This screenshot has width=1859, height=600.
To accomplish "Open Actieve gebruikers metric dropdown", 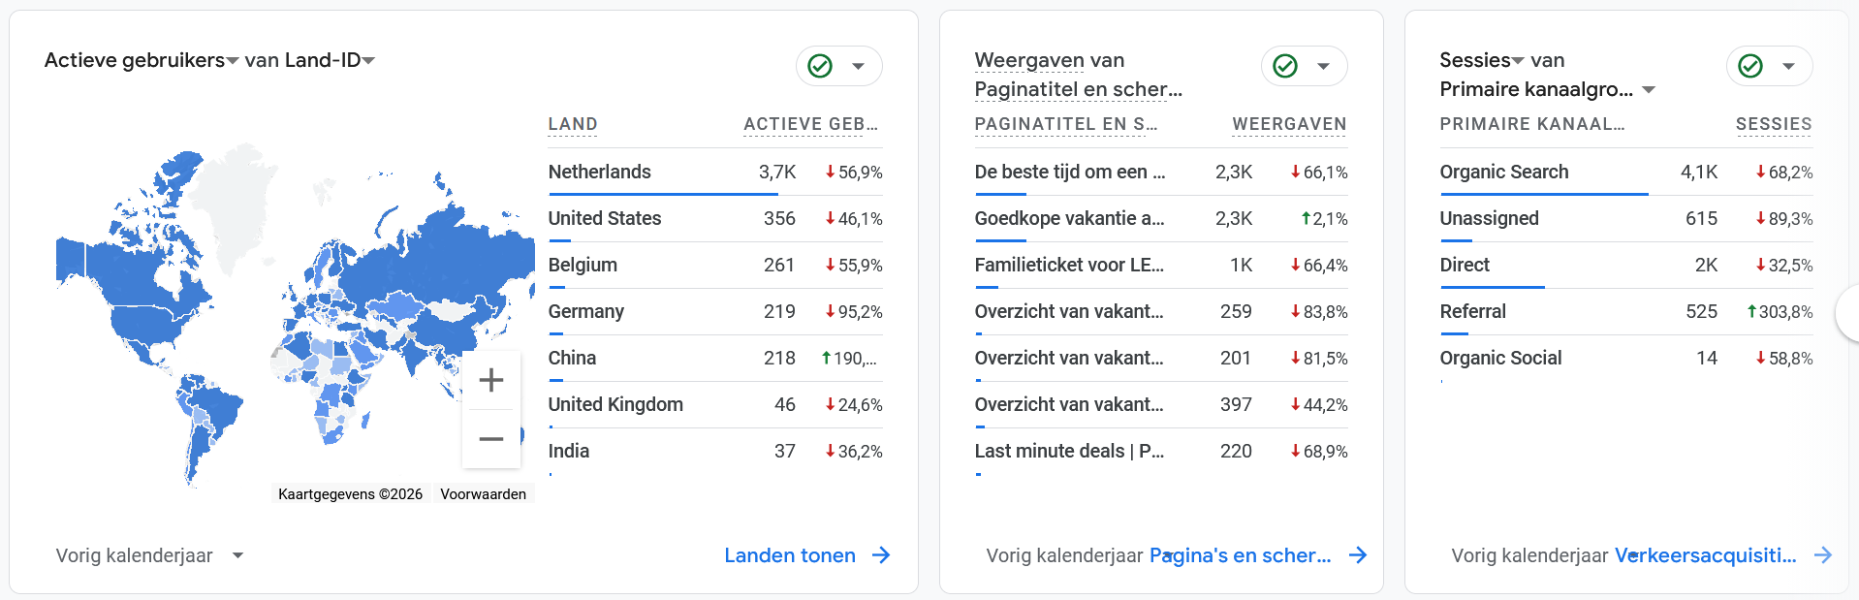I will 233,61.
